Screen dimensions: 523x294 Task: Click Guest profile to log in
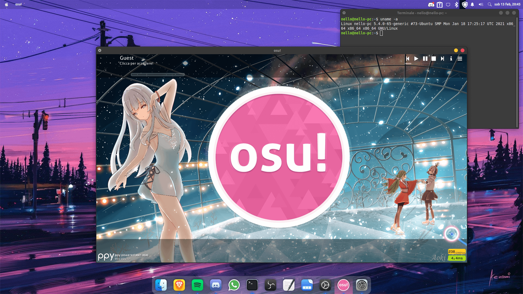coord(127,58)
